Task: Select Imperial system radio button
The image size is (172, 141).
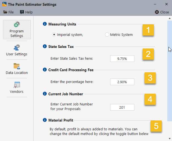Action: click(x=54, y=35)
